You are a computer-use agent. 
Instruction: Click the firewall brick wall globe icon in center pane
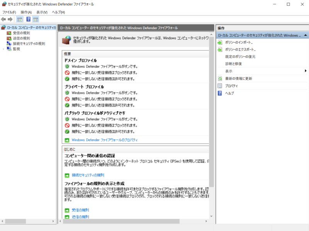(x=66, y=40)
